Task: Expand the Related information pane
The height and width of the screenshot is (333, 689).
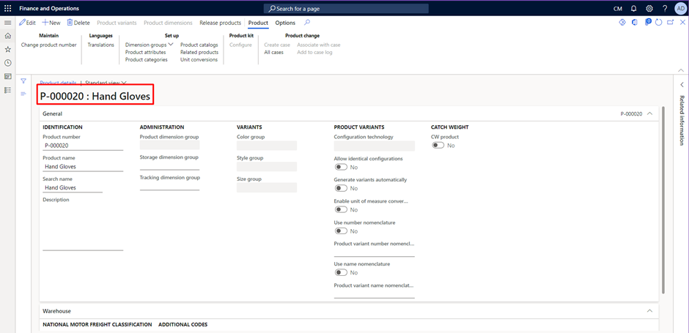Action: coord(682,85)
